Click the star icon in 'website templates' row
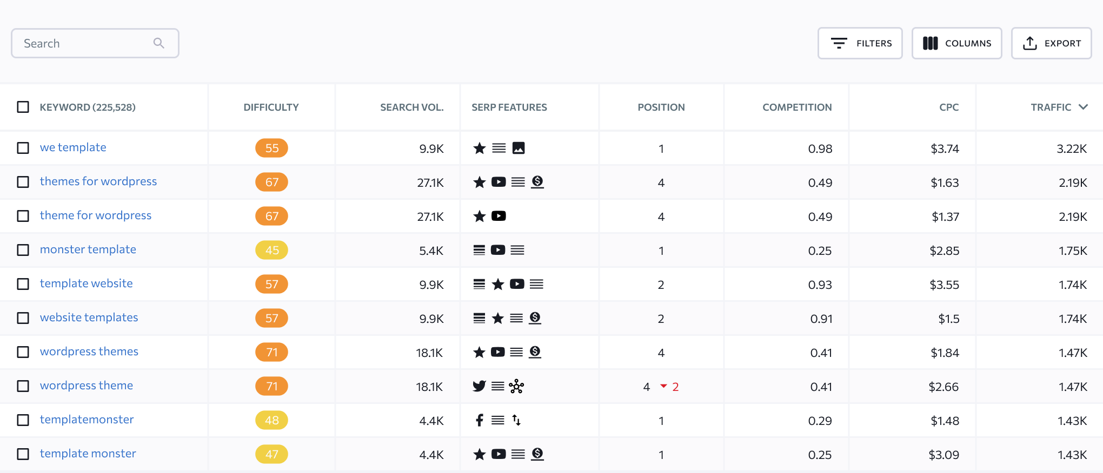 pos(498,318)
